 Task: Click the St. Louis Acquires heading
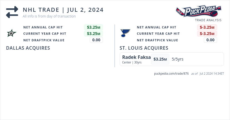pyautogui.click(x=144, y=48)
